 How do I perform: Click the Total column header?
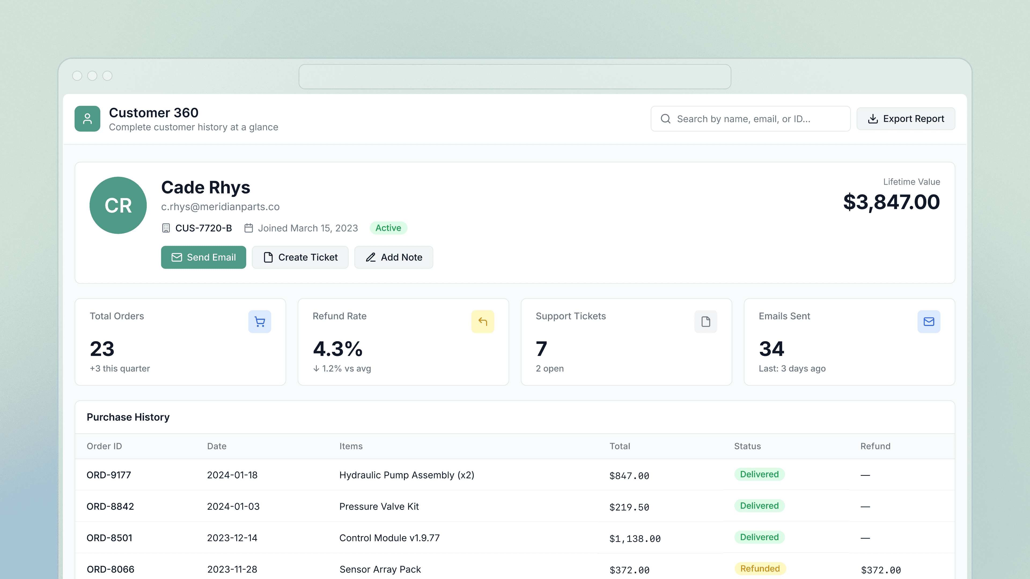pos(620,446)
